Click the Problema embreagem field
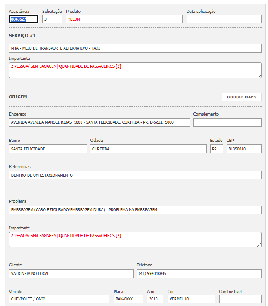 [x=135, y=210]
